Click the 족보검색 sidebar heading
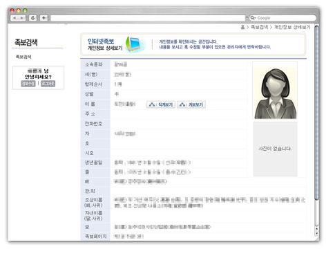This screenshot has width=335, height=258. [x=26, y=42]
